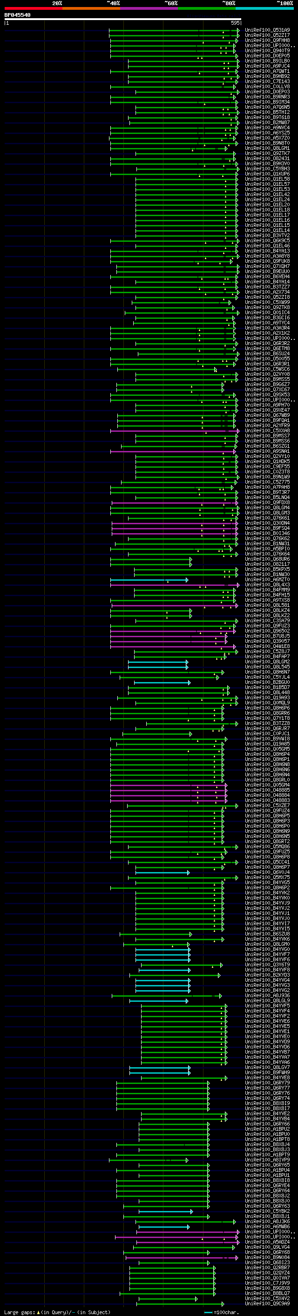Click UniRef100_B3VTV2 hit label
This screenshot has width=298, height=1316.
click(x=267, y=235)
